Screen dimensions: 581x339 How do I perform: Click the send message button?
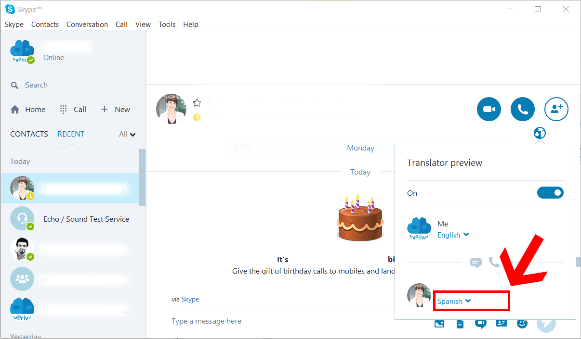pyautogui.click(x=546, y=323)
